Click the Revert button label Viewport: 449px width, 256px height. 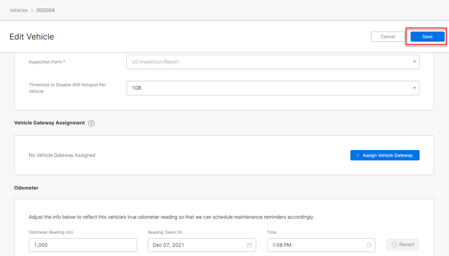(407, 245)
